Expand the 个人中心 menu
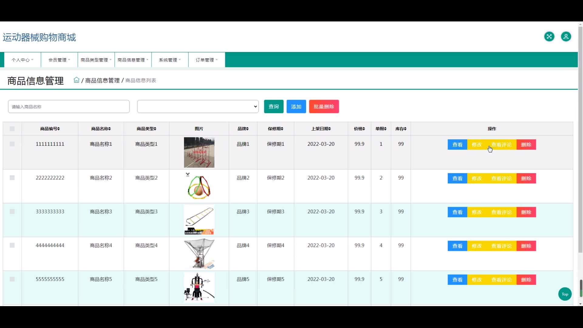583x328 pixels. point(22,60)
